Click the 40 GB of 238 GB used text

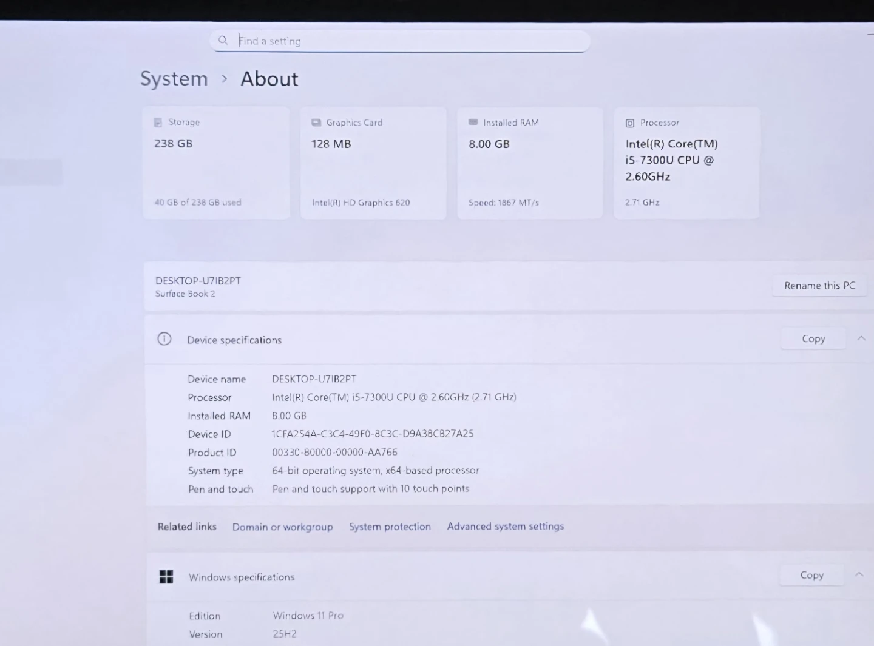[198, 203]
